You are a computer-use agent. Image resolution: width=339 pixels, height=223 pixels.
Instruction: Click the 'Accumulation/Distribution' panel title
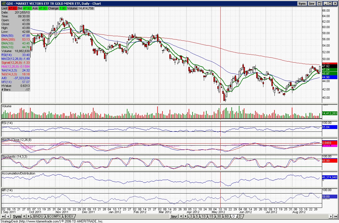[x=18, y=173]
